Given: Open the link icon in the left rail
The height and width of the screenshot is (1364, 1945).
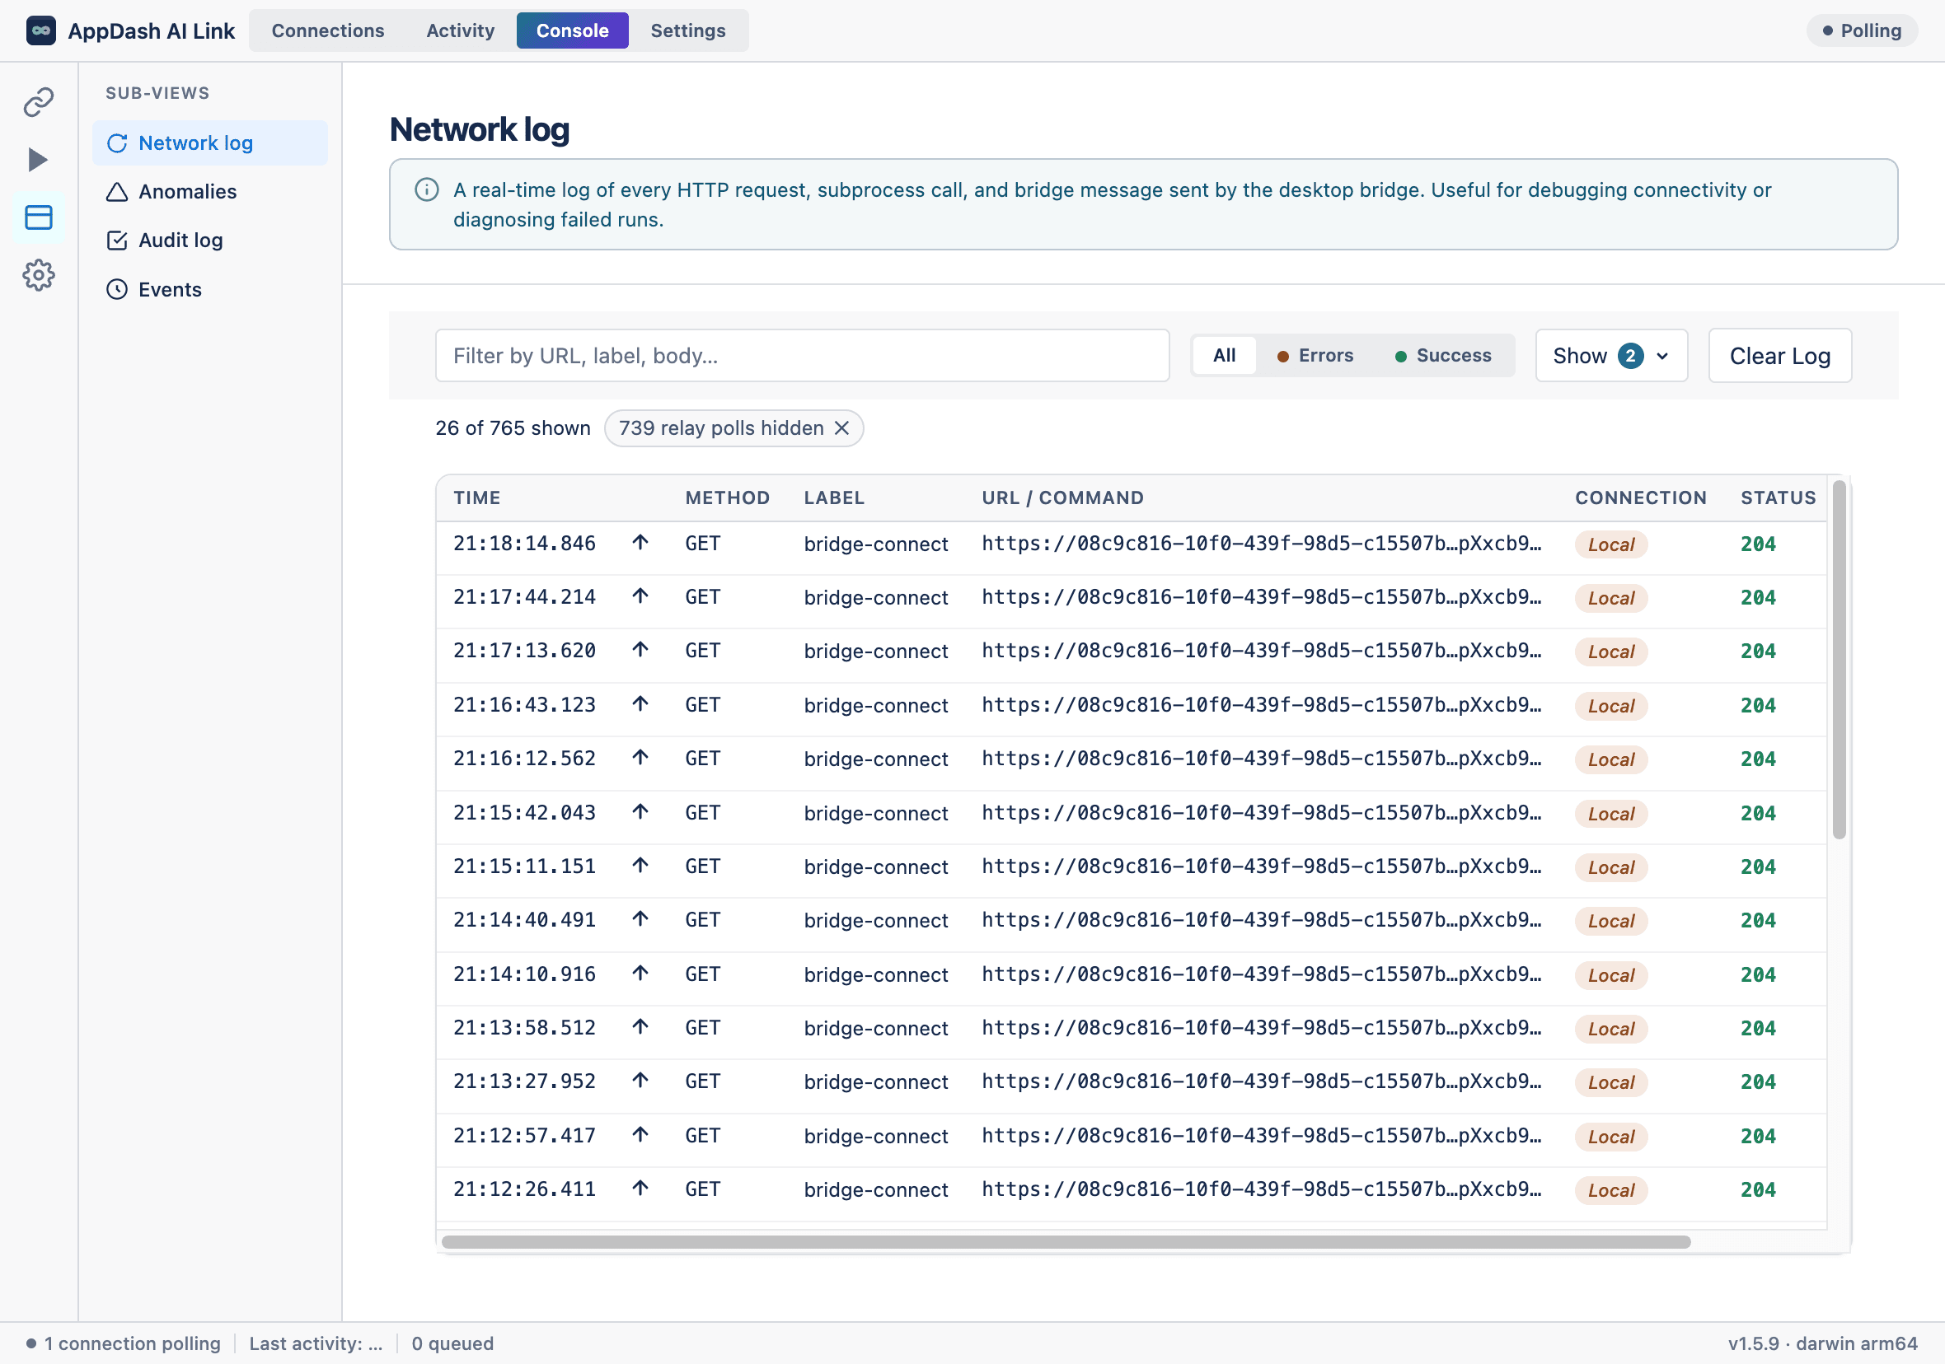Looking at the screenshot, I should 39,102.
